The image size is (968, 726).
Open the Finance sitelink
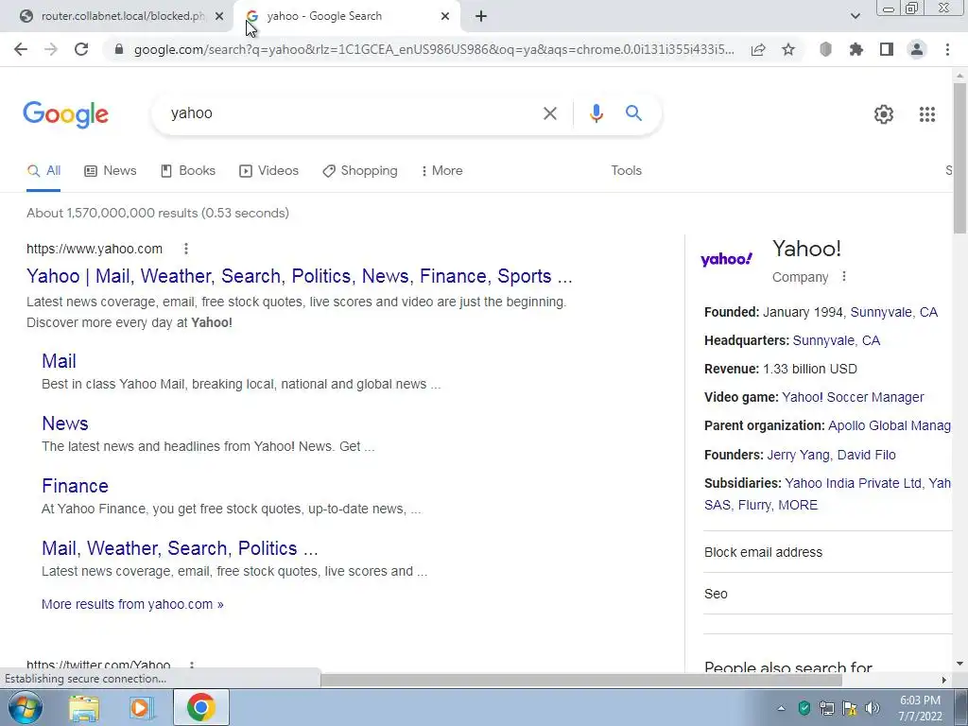[x=75, y=486]
